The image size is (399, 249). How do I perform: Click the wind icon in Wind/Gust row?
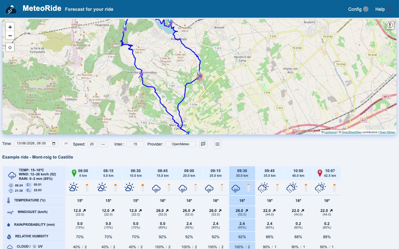pos(10,212)
